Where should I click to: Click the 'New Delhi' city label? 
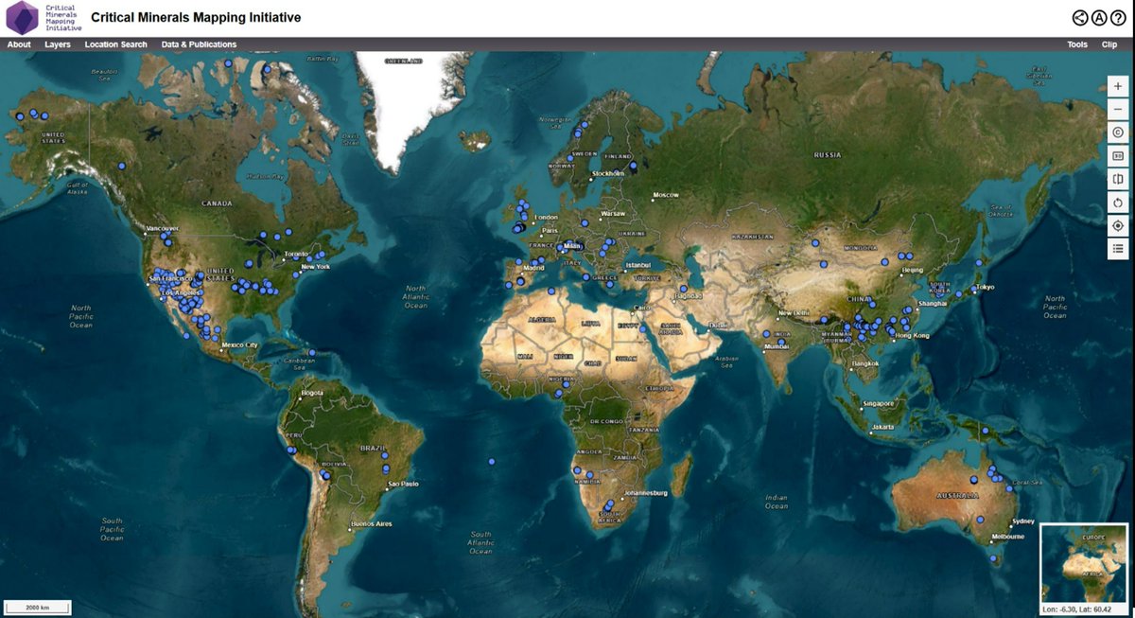pos(794,313)
